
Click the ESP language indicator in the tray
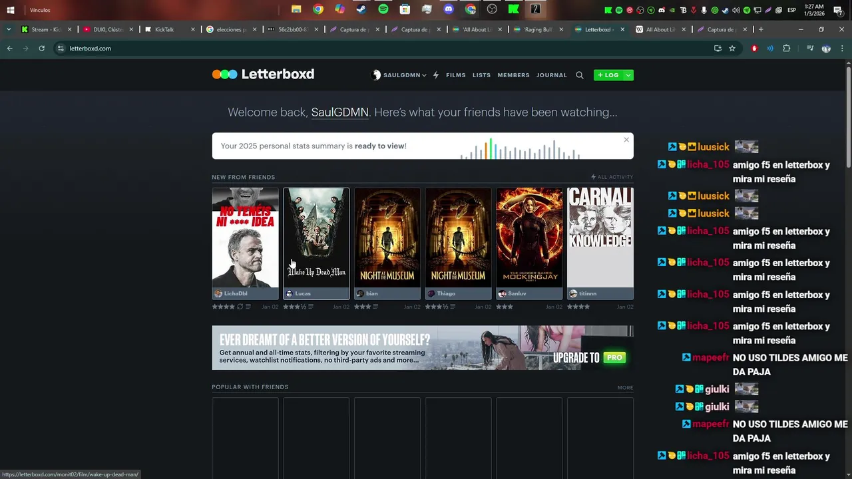coord(792,10)
